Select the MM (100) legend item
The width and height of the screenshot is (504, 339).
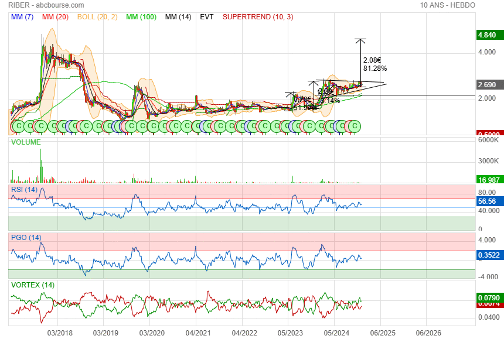141,17
